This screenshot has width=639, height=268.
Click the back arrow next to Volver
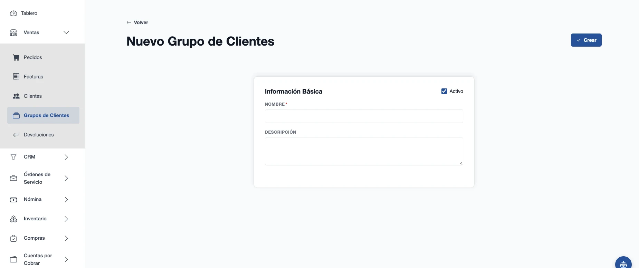[x=129, y=22]
